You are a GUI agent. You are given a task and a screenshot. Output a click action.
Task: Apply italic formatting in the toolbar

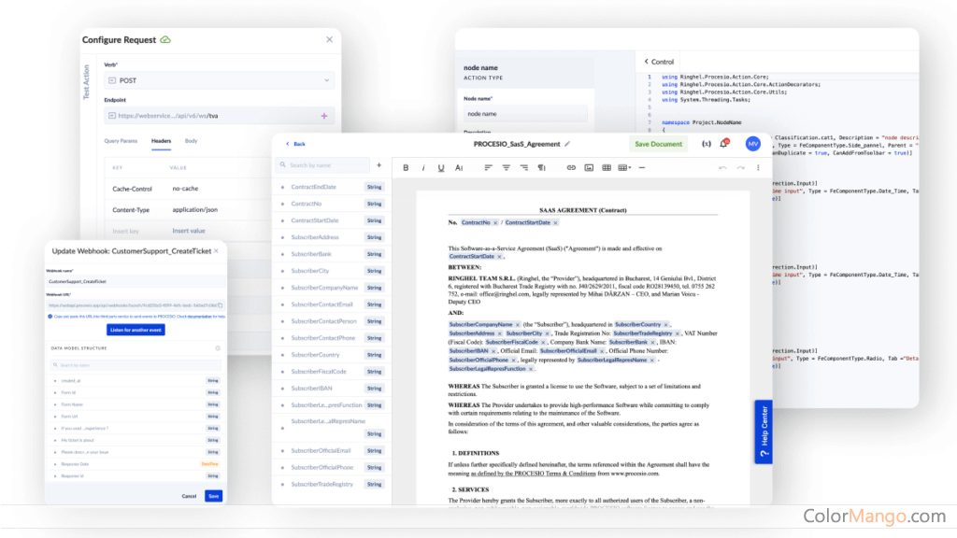click(423, 168)
